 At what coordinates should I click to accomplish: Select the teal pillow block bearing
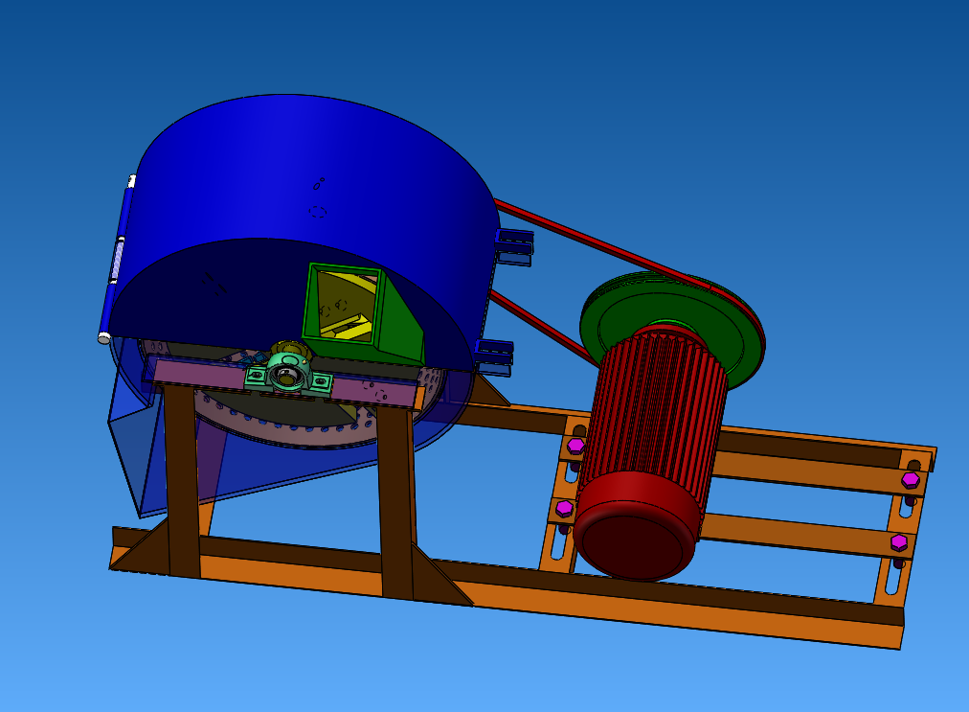[x=287, y=373]
